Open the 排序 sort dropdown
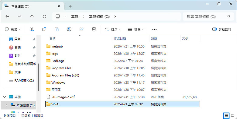 (x=113, y=29)
